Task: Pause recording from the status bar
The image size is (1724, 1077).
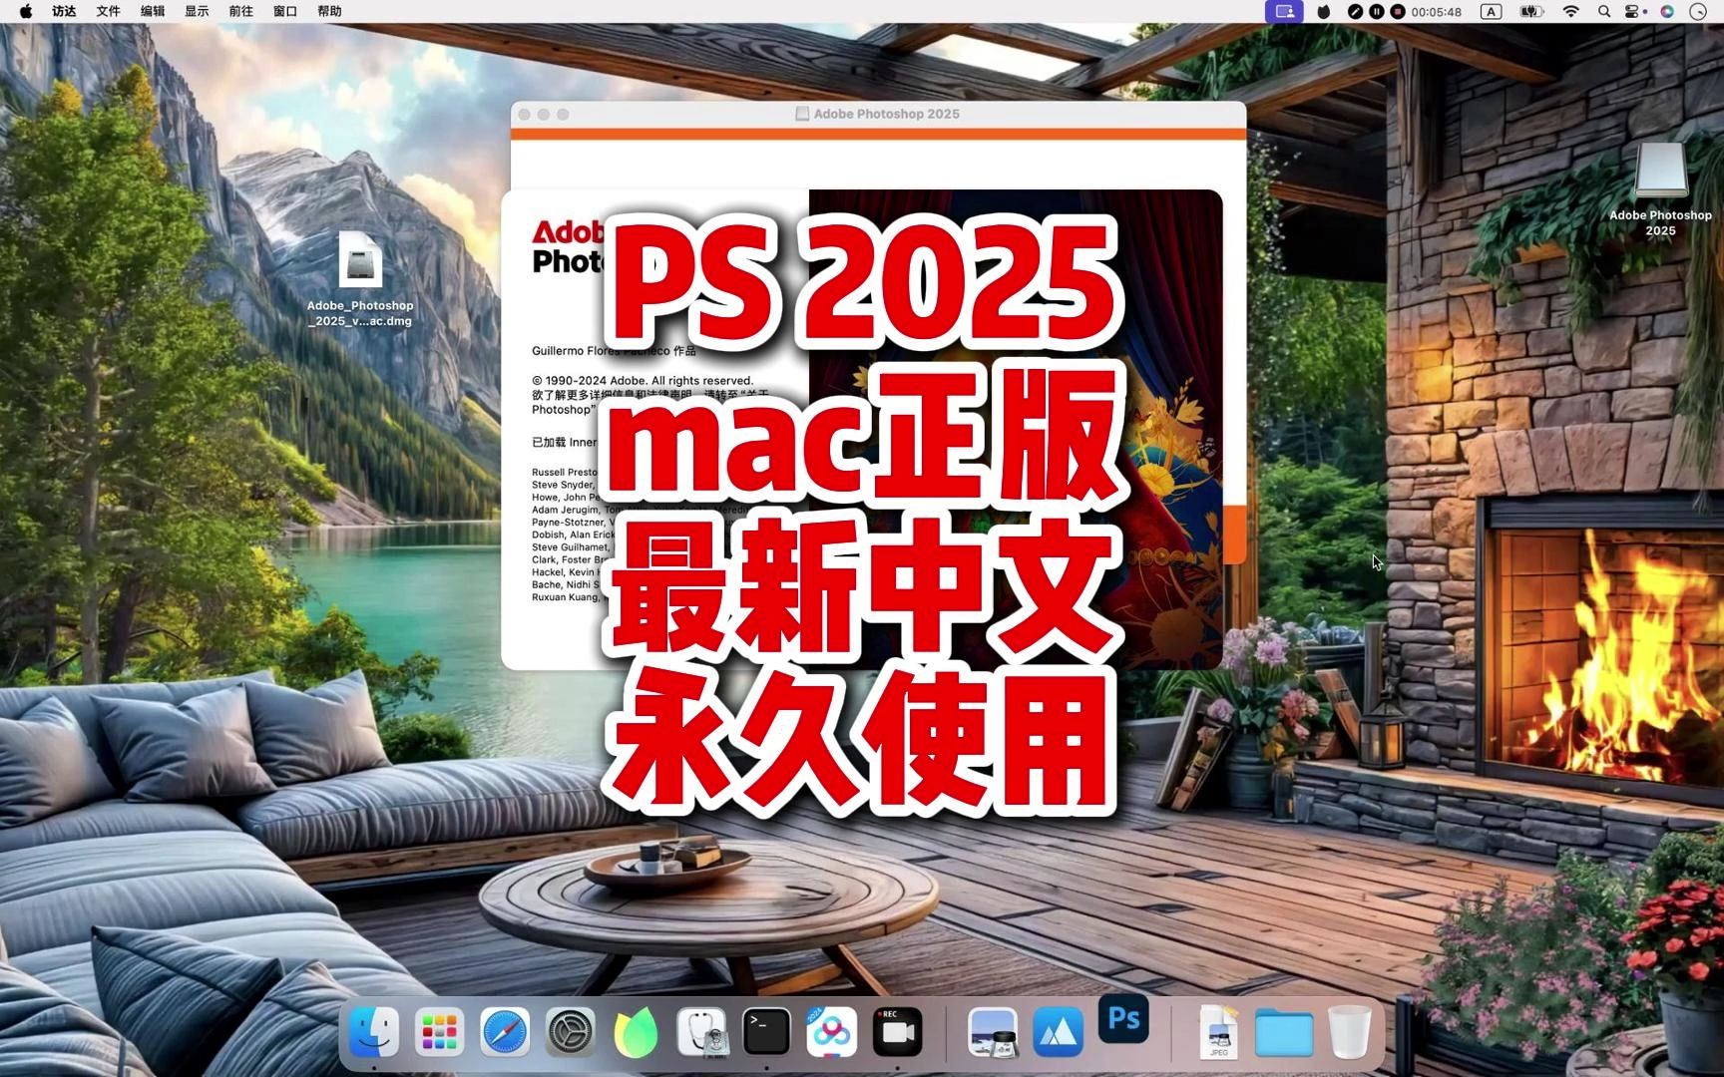Action: [x=1377, y=12]
